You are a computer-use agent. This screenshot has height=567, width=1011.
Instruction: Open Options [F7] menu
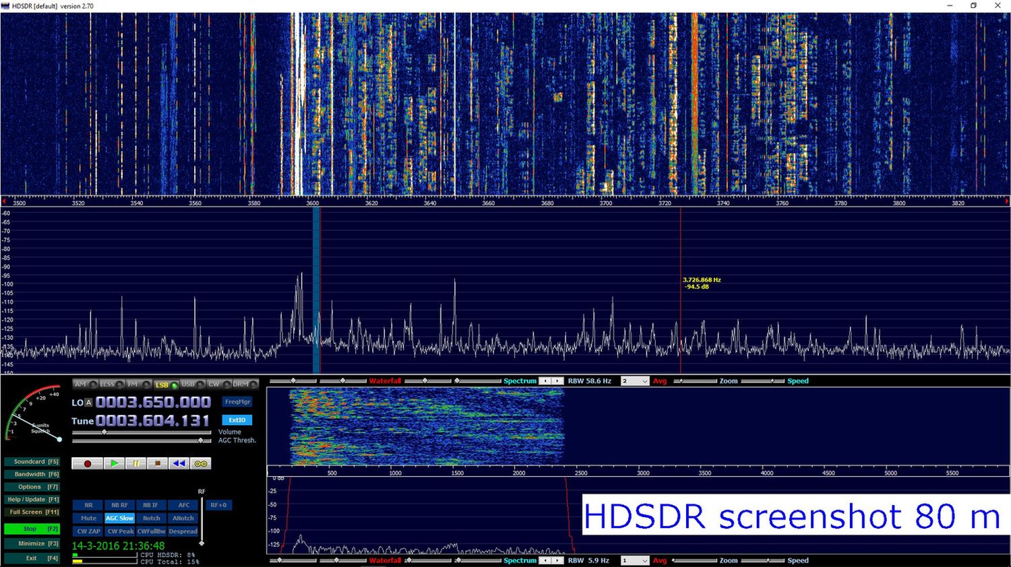point(32,487)
